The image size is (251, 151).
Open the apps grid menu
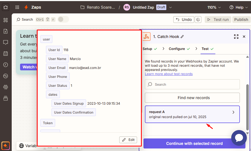tap(17, 7)
